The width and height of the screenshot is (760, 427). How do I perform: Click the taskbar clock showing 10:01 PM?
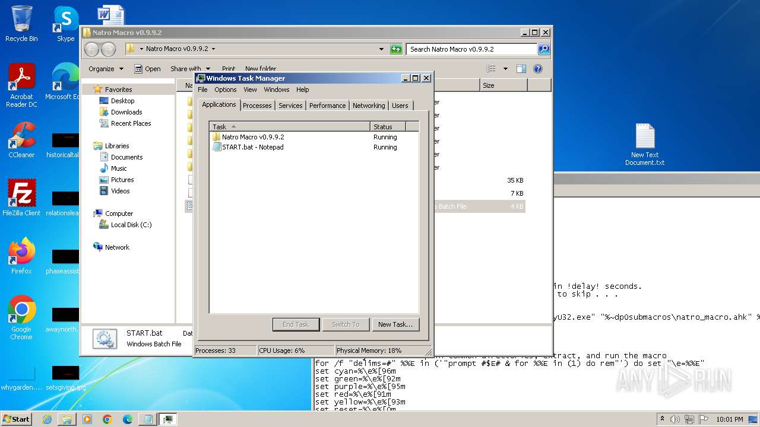[x=730, y=419]
